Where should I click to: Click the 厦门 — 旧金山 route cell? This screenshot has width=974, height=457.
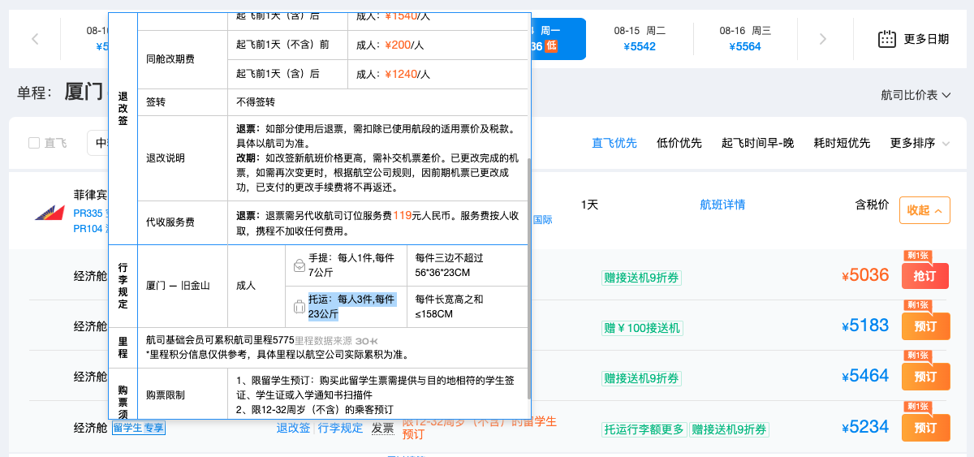[178, 286]
